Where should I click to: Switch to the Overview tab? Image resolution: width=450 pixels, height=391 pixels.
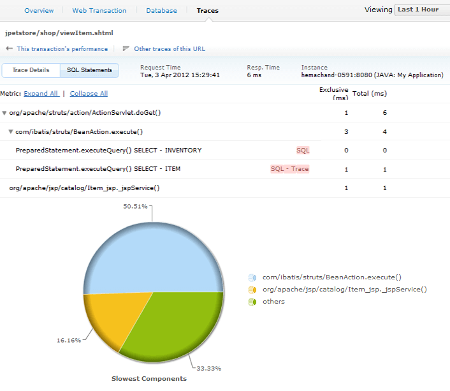(39, 11)
